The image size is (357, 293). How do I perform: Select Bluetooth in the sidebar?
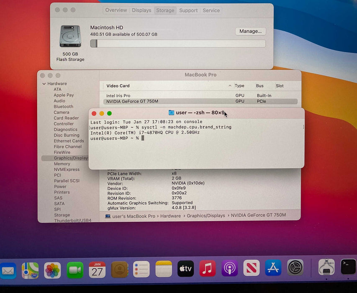[x=63, y=107]
